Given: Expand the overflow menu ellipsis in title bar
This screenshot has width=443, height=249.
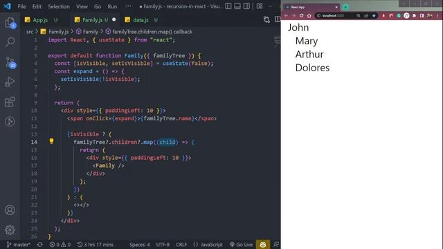Looking at the screenshot, I should point(128,6).
